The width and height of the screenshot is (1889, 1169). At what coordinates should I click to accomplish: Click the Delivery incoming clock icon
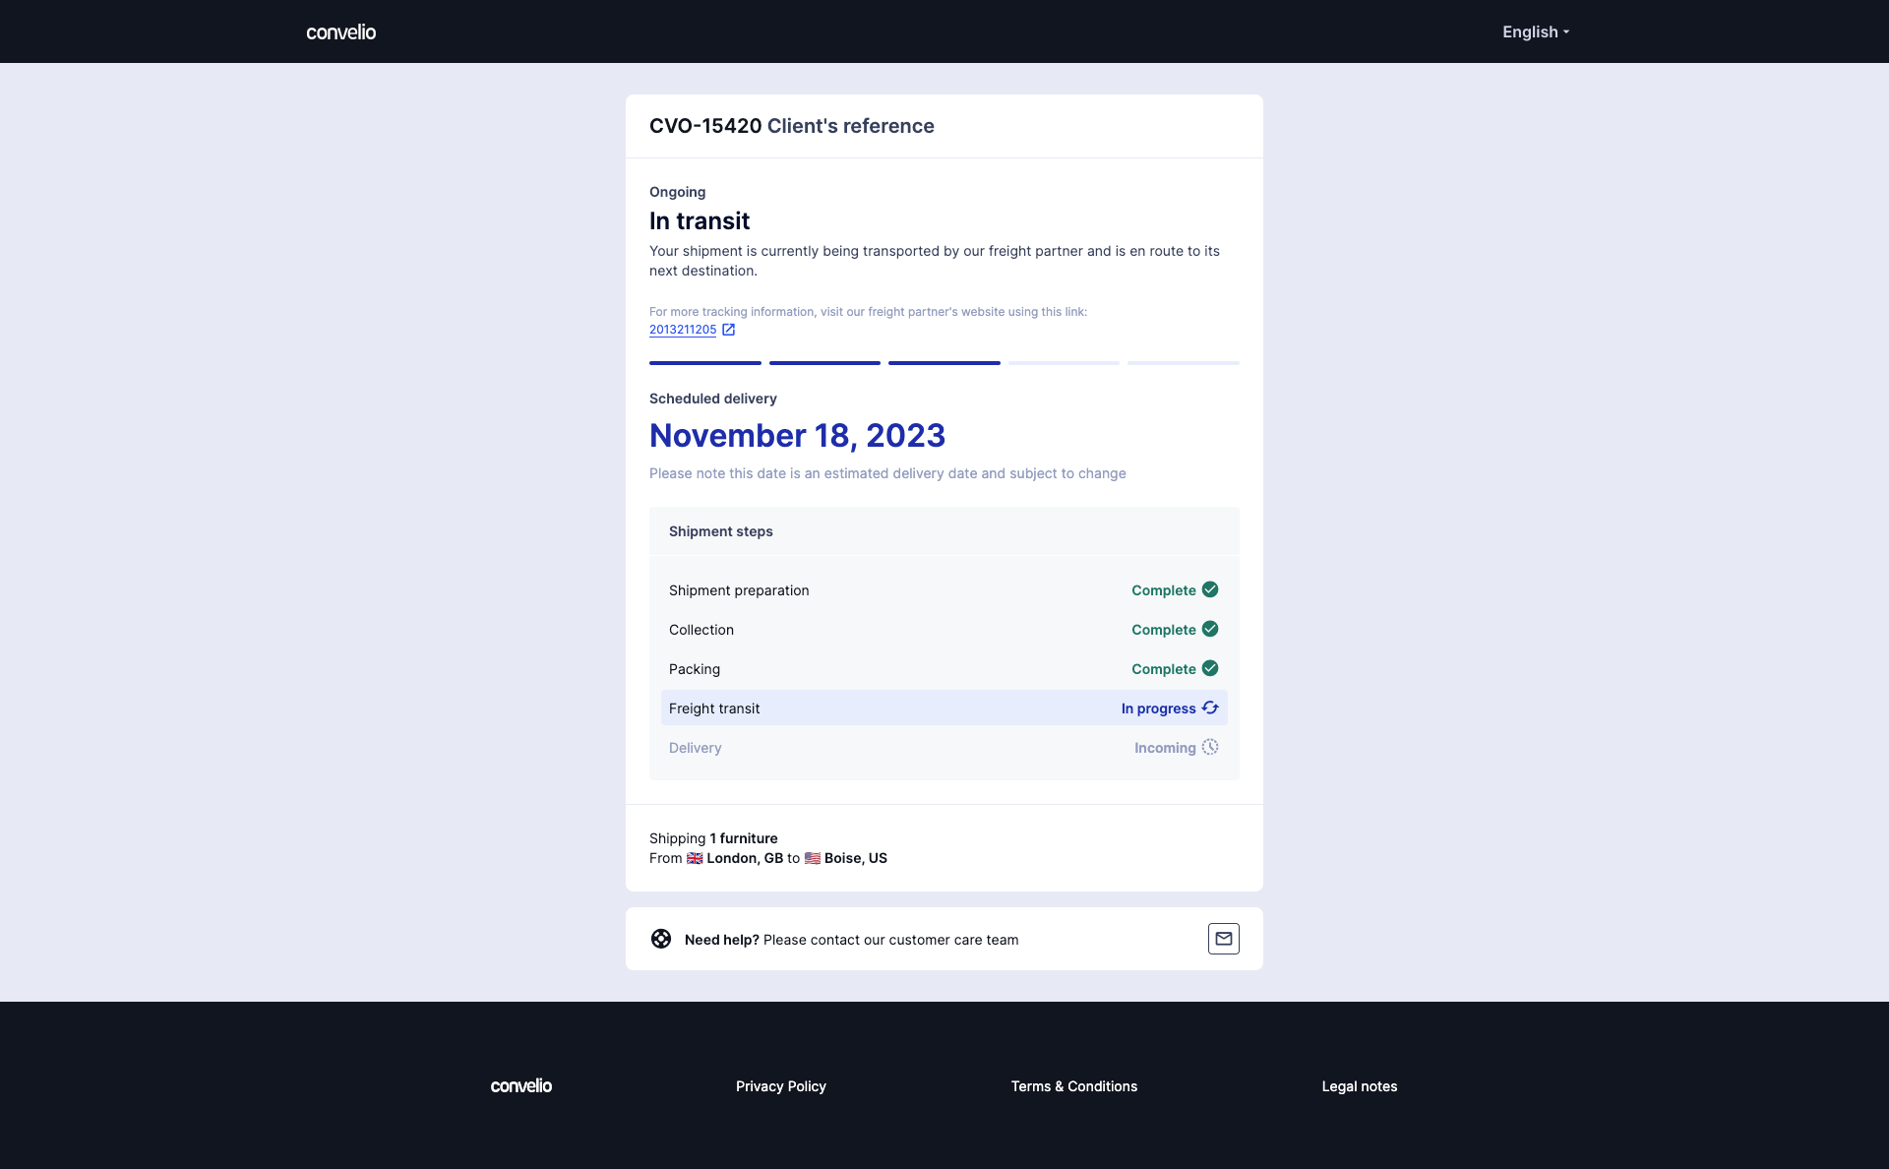click(1210, 747)
